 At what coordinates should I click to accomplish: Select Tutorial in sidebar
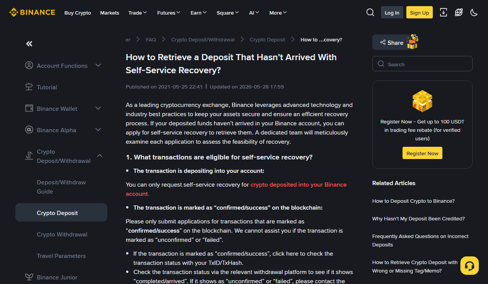pos(47,87)
